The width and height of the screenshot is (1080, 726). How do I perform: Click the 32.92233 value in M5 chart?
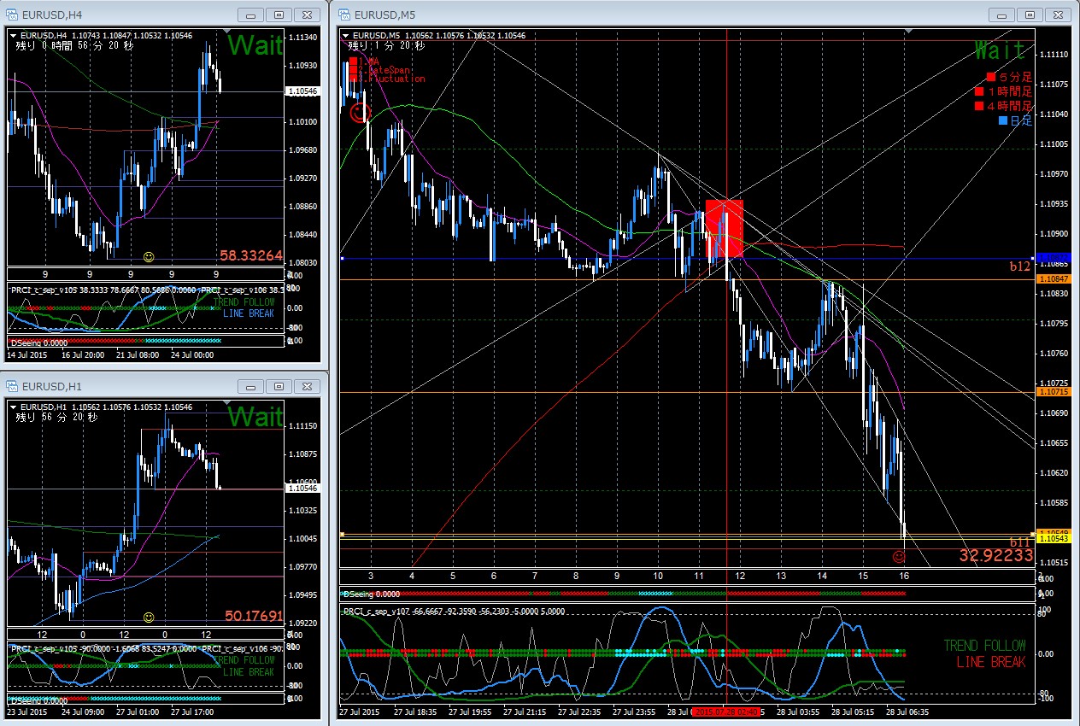(x=995, y=556)
